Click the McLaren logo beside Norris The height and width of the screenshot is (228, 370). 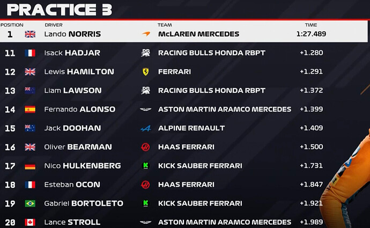(x=146, y=34)
